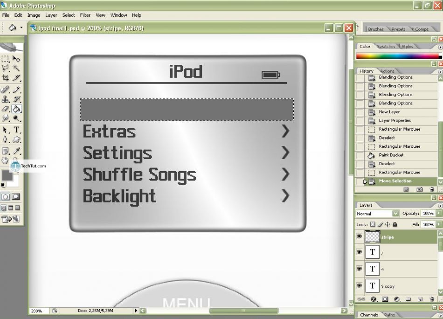Select the Type tool

coord(16,130)
